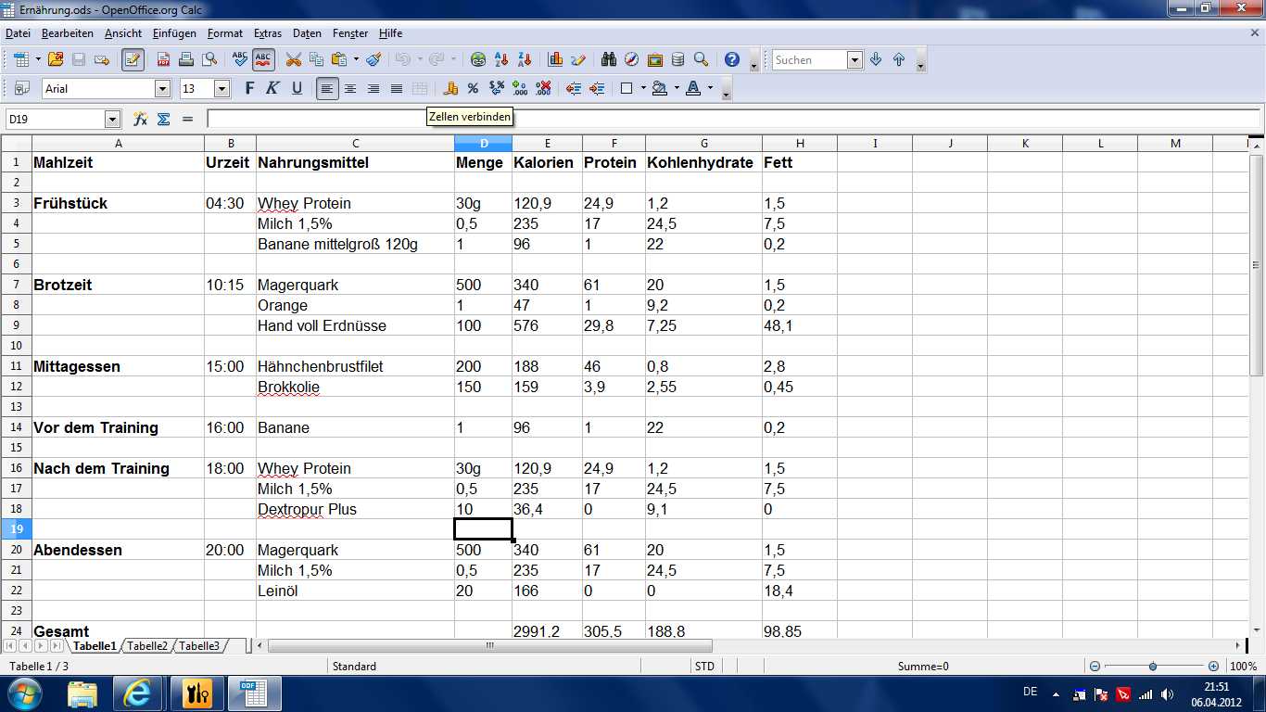Toggle AutoSpellcheck red-underlined ABC button
1266x712 pixels.
point(263,59)
